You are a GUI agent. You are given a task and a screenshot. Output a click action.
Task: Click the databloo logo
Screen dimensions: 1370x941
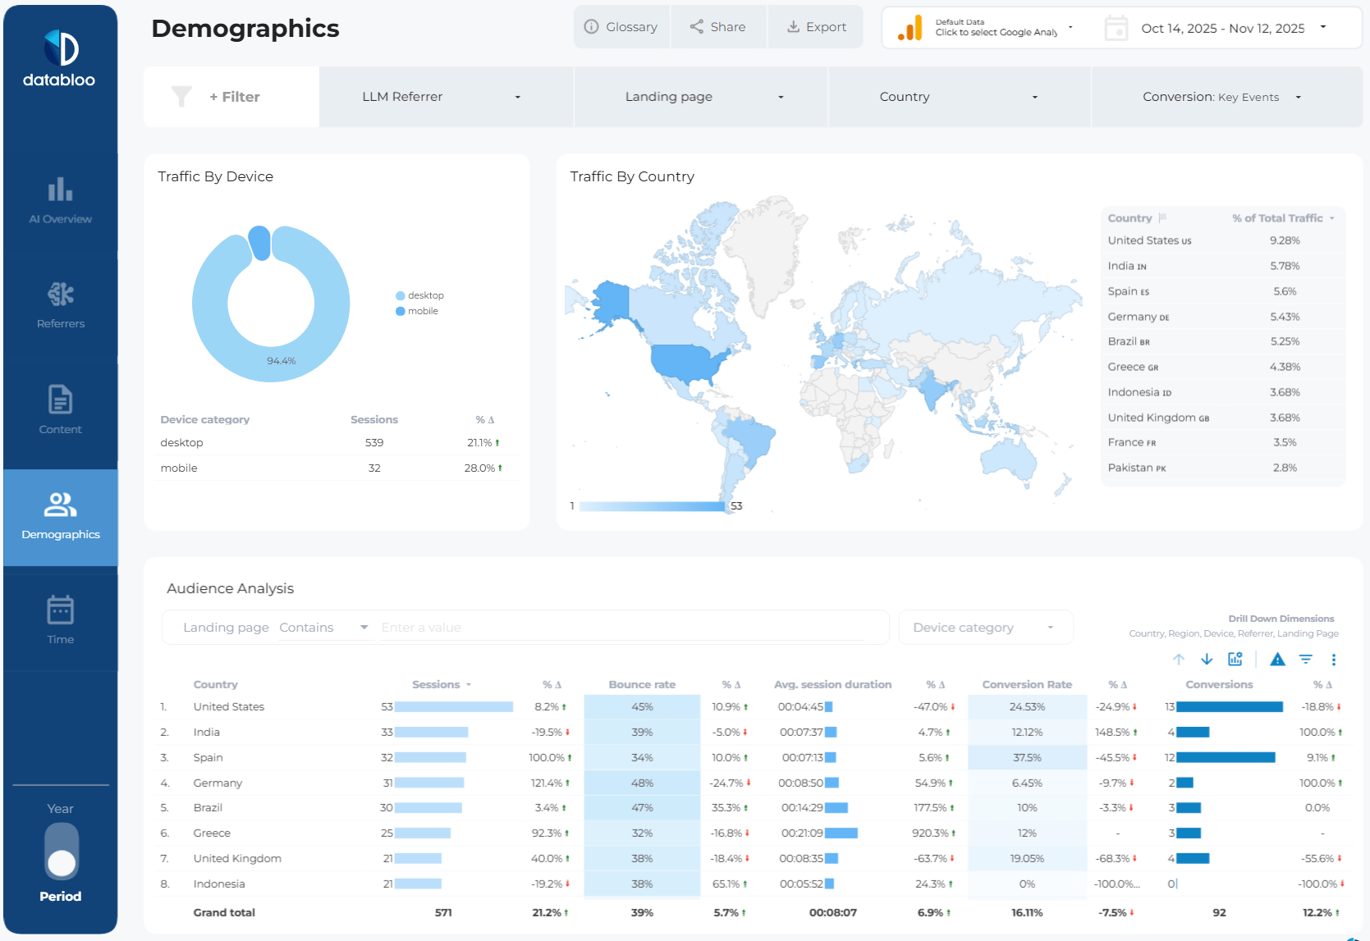(60, 59)
